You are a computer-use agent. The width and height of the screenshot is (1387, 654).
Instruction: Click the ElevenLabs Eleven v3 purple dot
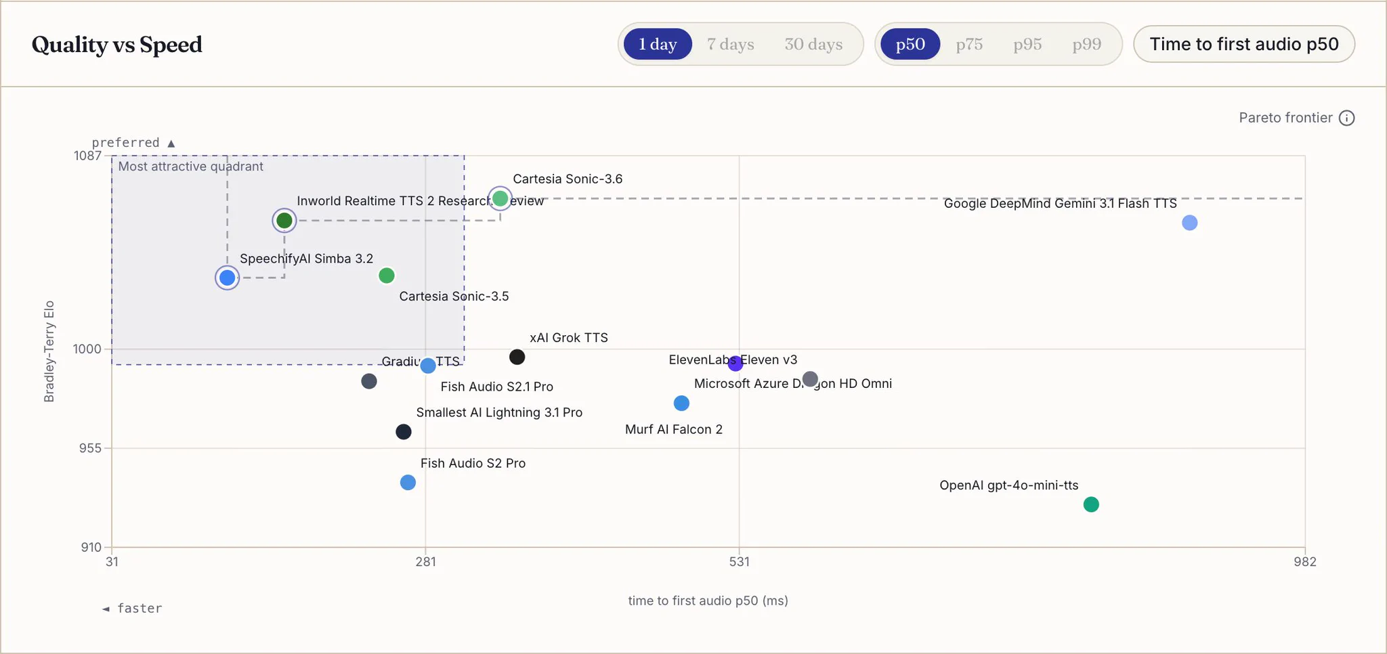(735, 364)
